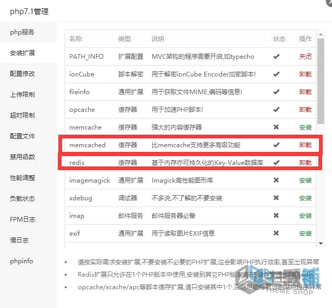Click the 用于读取图片EXIF信息 description
This screenshot has width=332, height=308.
(183, 234)
